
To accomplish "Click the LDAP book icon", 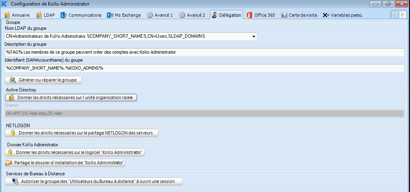I will (x=39, y=15).
